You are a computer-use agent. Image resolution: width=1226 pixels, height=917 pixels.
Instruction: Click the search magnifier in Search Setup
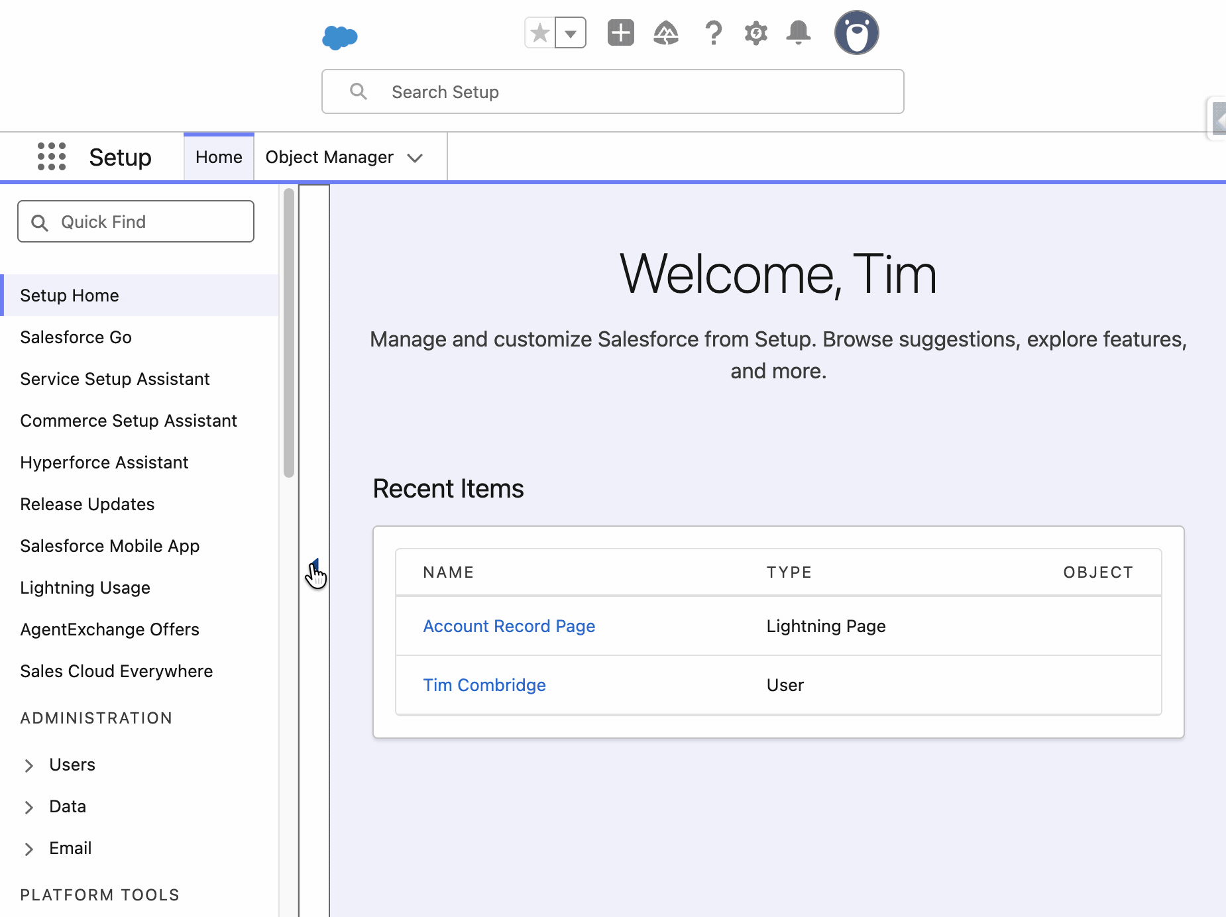point(359,91)
